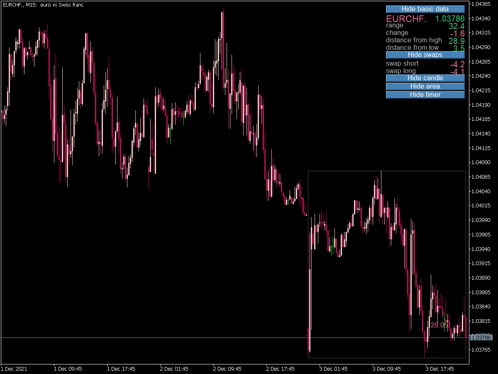Click the 2 Dec 01:45 time label

174,369
